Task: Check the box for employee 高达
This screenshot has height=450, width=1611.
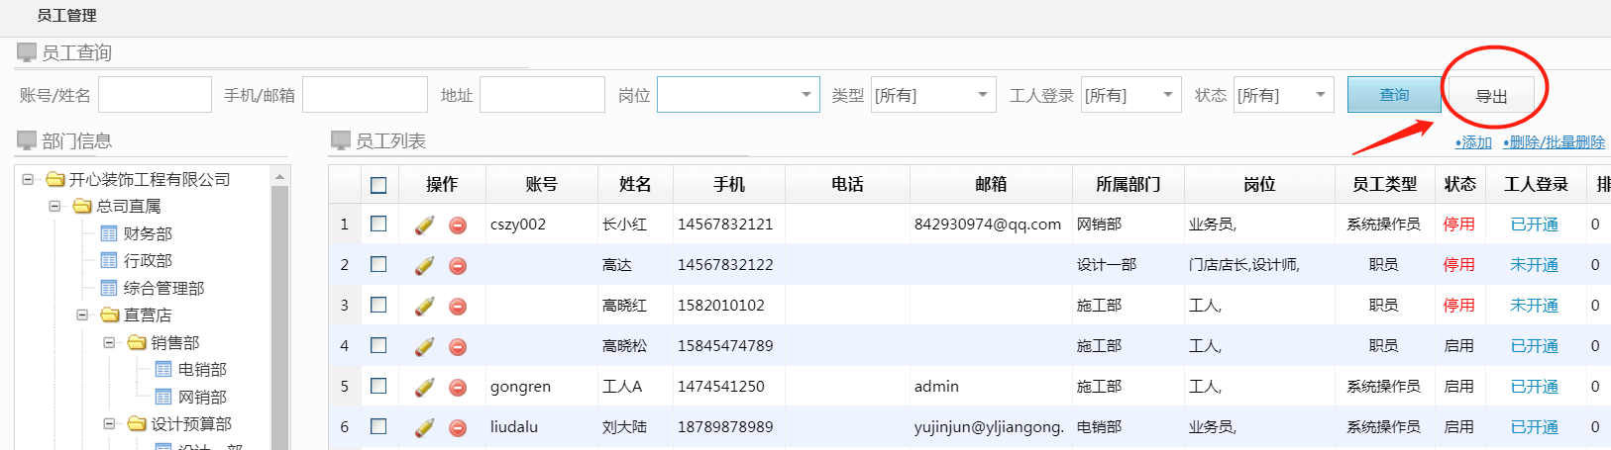Action: point(378,264)
